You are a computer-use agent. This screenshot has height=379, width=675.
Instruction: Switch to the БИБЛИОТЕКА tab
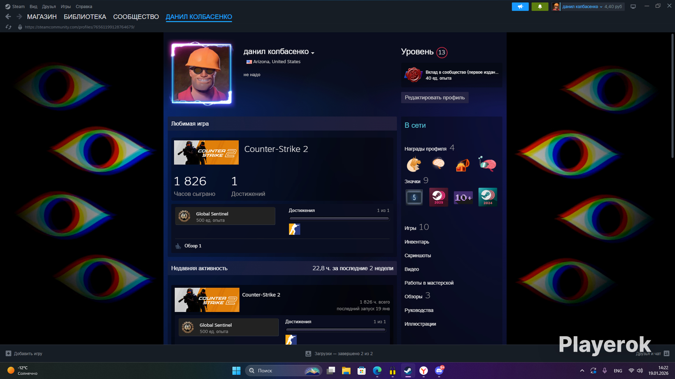pyautogui.click(x=85, y=17)
